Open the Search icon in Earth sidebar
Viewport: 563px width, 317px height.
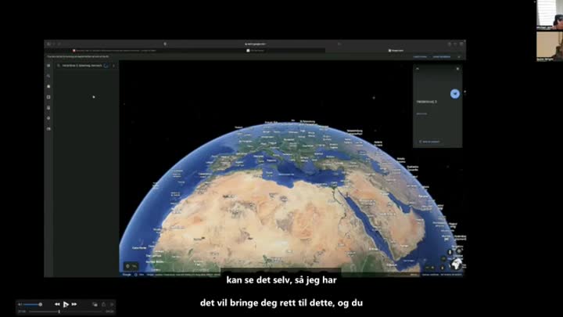tap(48, 76)
